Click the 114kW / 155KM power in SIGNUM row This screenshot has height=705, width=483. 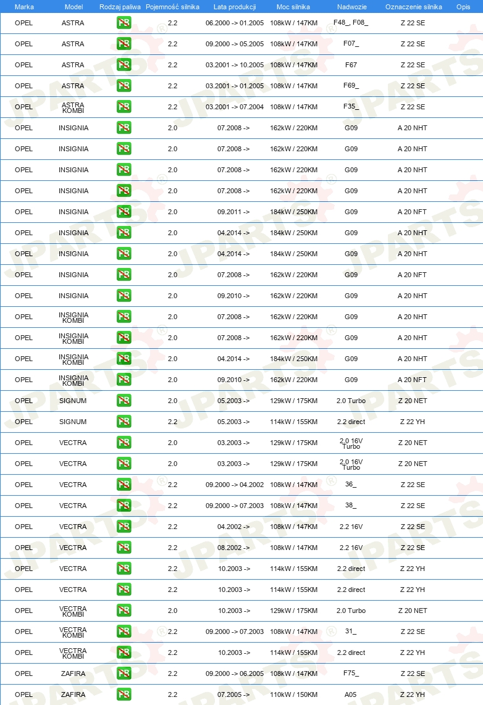point(293,422)
